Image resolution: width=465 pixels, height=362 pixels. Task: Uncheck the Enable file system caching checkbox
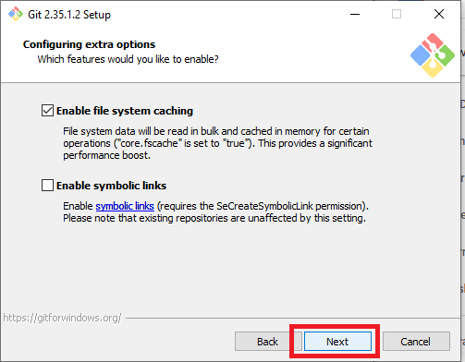tap(47, 111)
